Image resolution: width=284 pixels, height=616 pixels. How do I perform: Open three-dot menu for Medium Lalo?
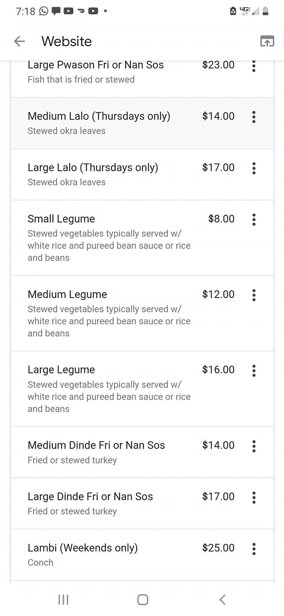click(254, 117)
